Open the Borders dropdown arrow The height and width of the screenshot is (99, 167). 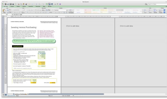tap(24, 12)
